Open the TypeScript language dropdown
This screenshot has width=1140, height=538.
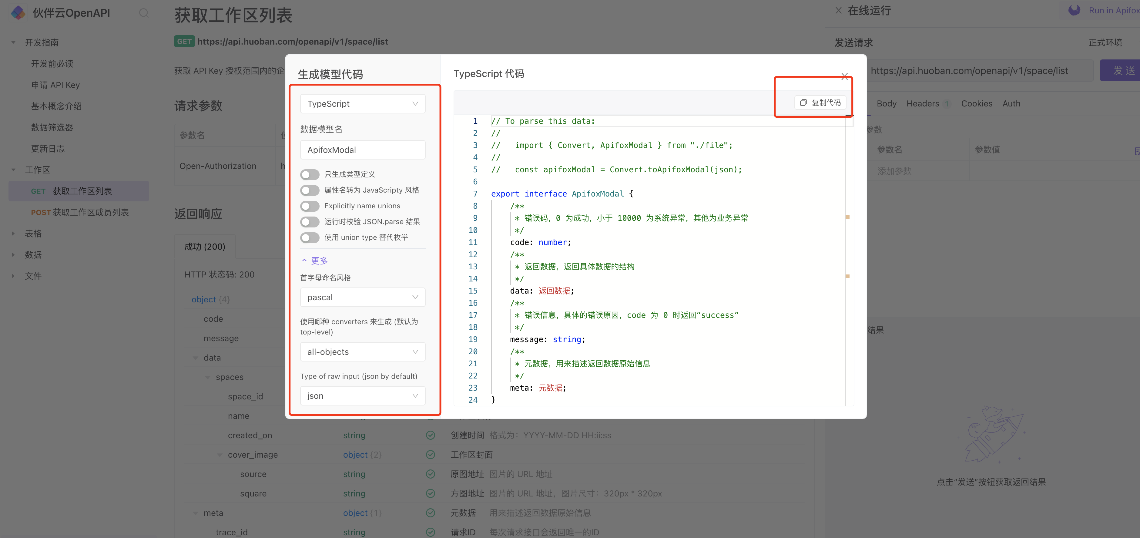[x=362, y=104]
